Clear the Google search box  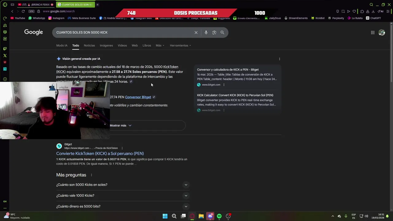196,33
